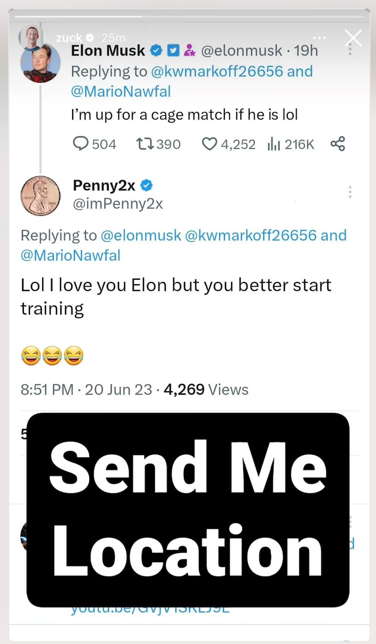Open zuck's profile picture in story header
This screenshot has height=644, width=376.
tap(31, 38)
